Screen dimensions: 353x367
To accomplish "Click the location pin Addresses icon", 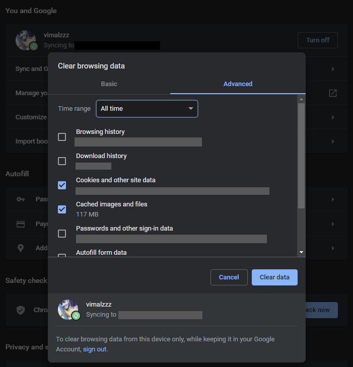I will 21,248.
